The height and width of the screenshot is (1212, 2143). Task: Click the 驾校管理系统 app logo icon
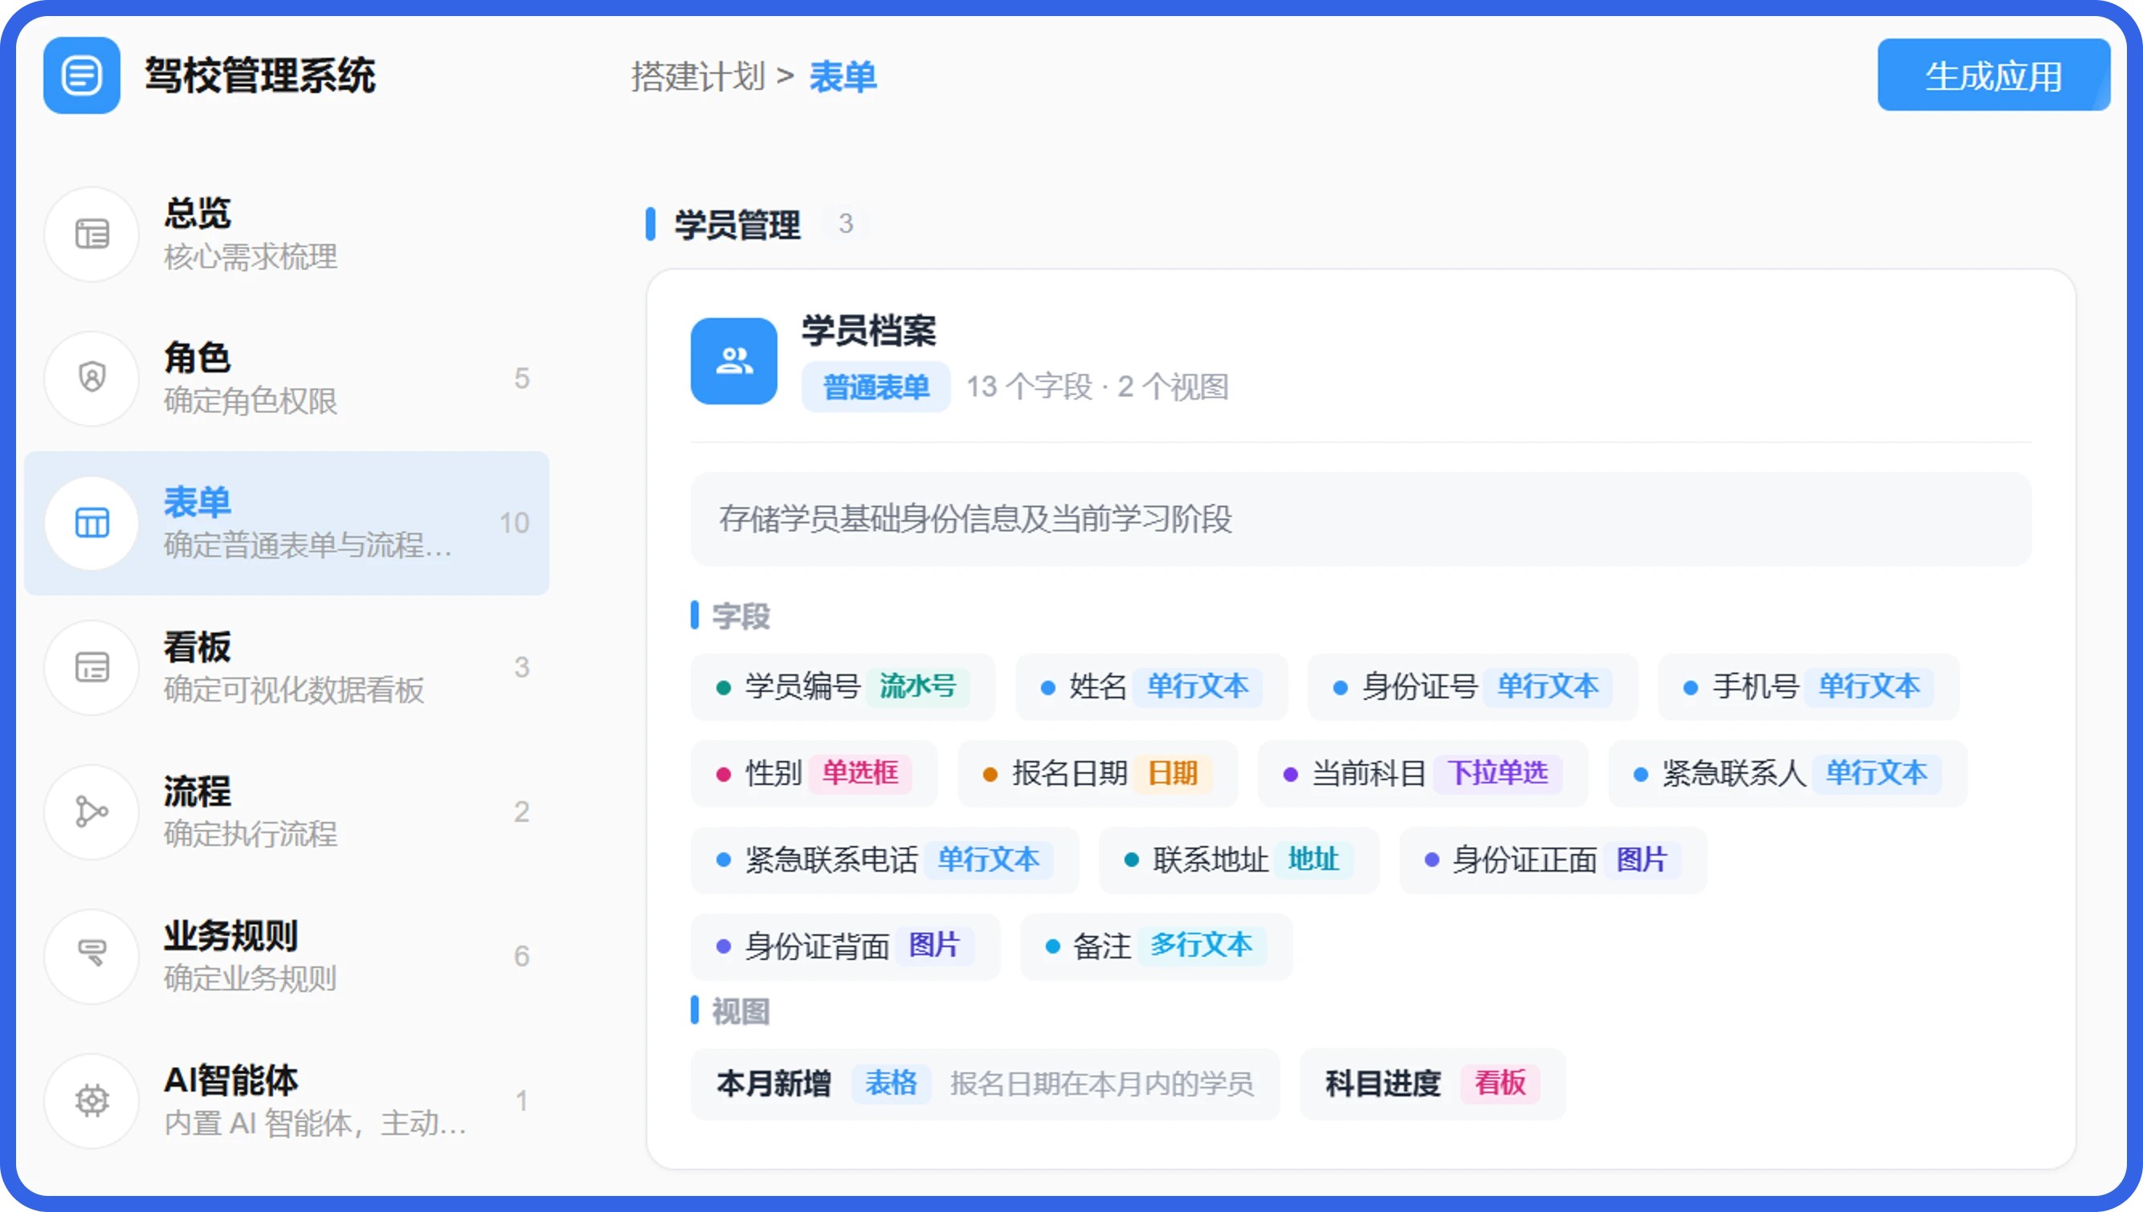point(82,75)
